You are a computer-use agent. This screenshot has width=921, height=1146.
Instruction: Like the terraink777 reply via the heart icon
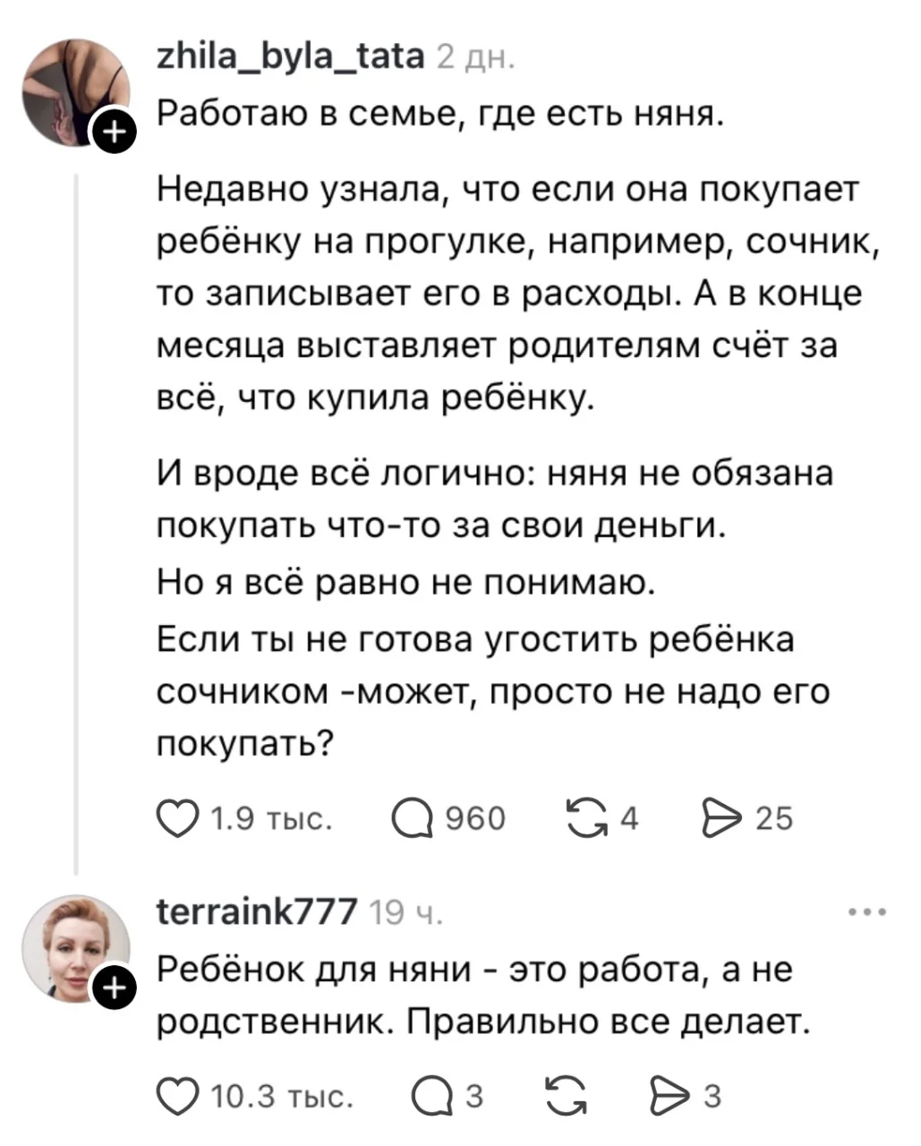tap(178, 1096)
